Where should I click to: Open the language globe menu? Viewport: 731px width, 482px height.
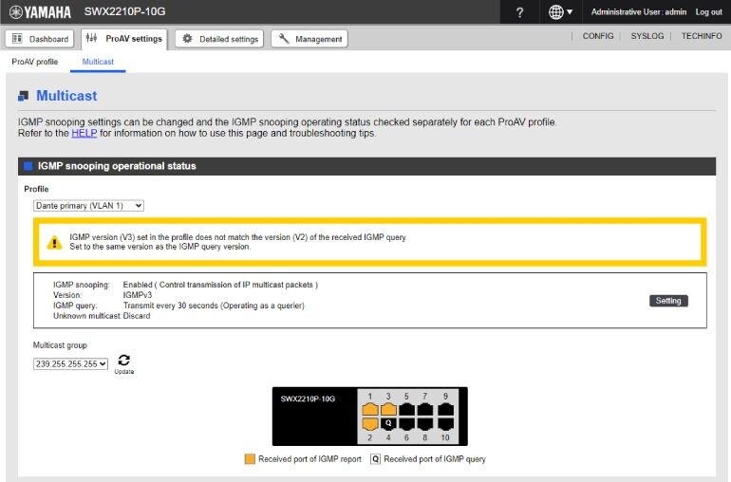coord(560,12)
